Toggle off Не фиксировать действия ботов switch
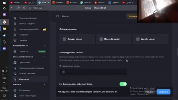 click(x=123, y=84)
